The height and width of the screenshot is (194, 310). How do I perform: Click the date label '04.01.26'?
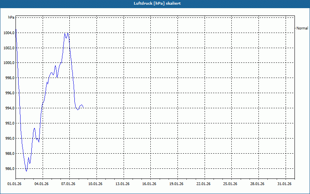pyautogui.click(x=41, y=184)
